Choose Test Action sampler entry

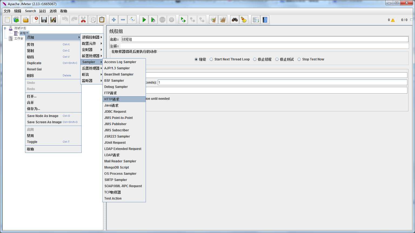tap(124, 198)
